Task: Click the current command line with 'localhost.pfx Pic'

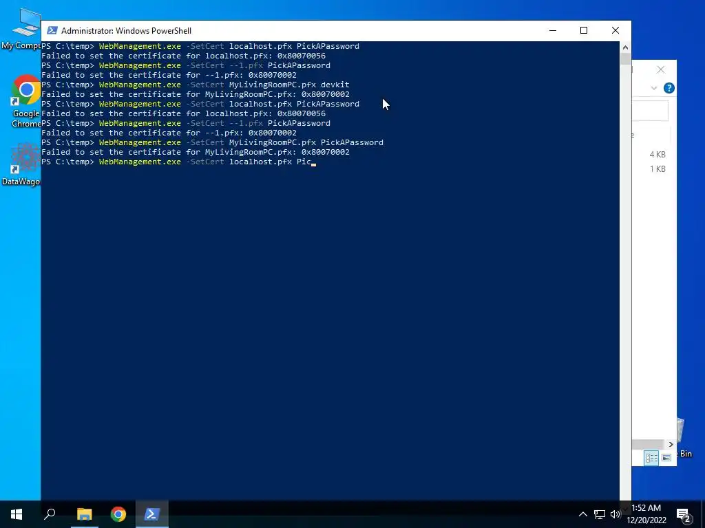Action: (x=178, y=162)
